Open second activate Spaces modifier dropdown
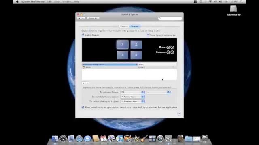The height and width of the screenshot is (145, 259). (158, 92)
